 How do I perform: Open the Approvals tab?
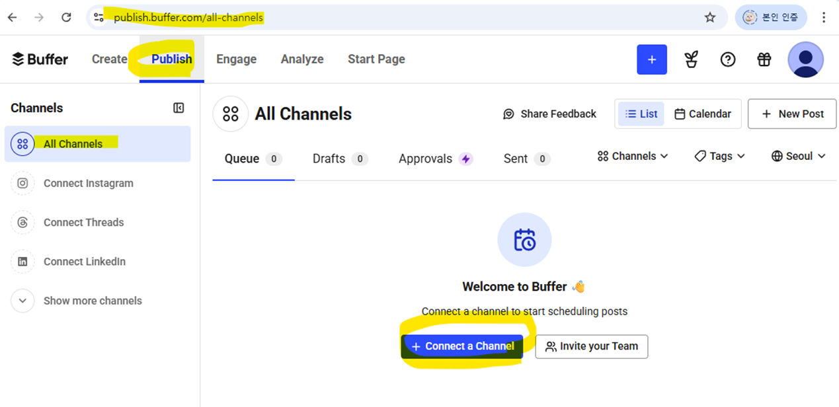click(x=436, y=159)
